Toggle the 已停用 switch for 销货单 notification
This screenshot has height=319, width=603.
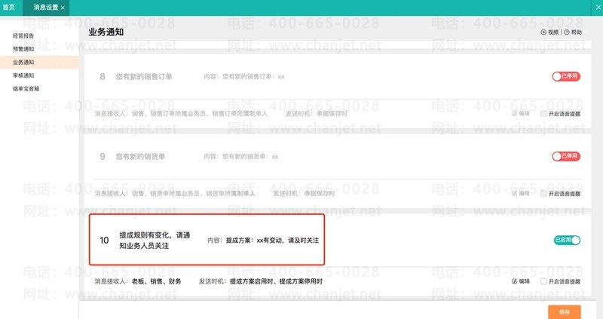tap(566, 156)
